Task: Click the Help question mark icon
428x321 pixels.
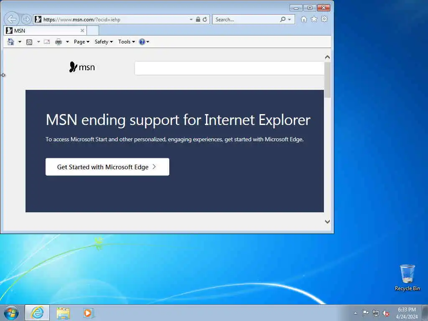Action: 142,42
